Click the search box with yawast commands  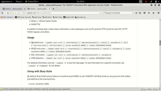coord(118,13)
